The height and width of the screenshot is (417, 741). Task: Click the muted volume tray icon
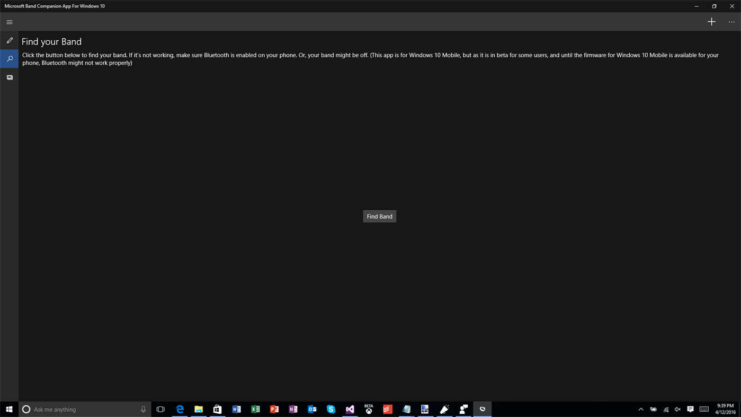click(x=678, y=409)
